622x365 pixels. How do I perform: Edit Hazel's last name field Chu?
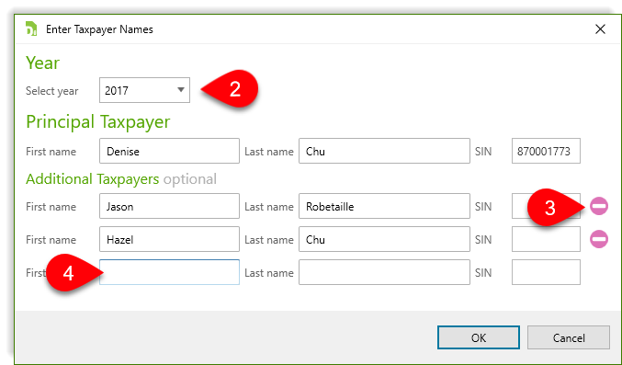coord(384,239)
